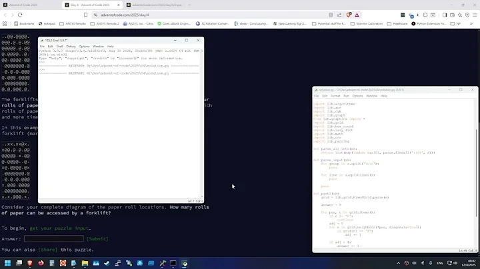Viewport: 480px width, 269px height.
Task: Show hidden system tray icons
Action: pos(398,263)
